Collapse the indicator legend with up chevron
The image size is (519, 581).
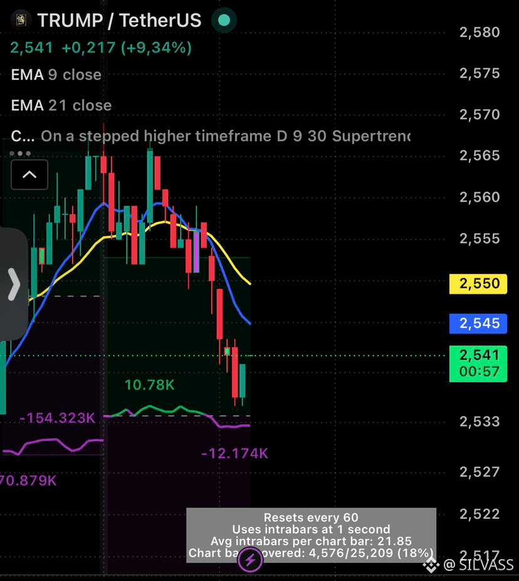pos(29,175)
